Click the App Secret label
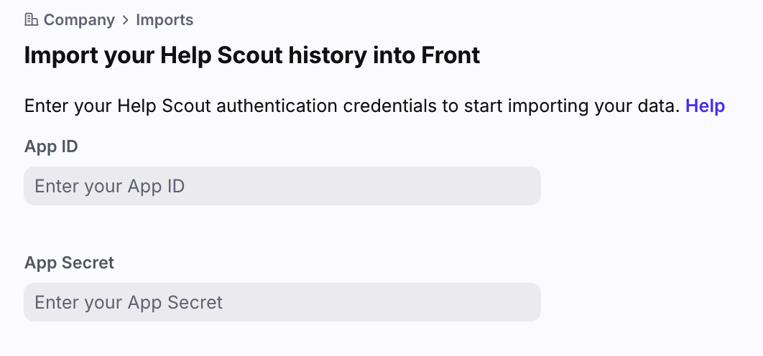 click(x=69, y=263)
